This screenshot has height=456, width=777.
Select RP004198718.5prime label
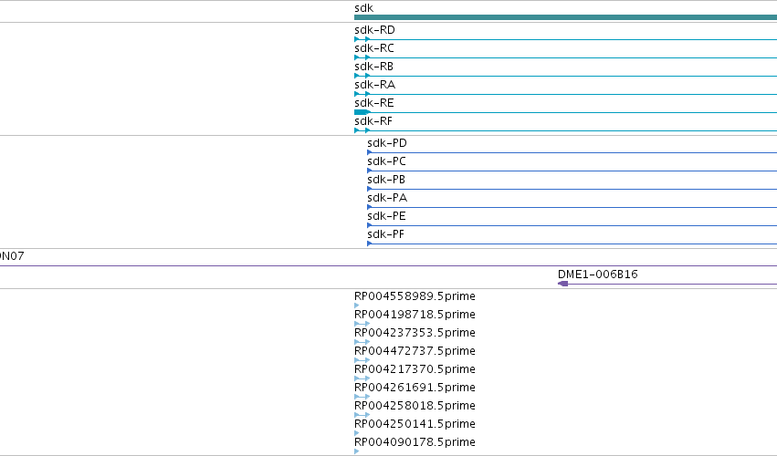click(x=415, y=315)
